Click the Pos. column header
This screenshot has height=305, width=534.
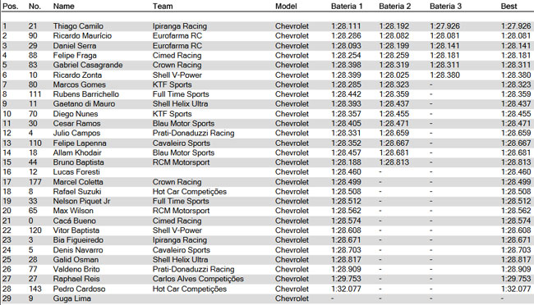click(11, 6)
